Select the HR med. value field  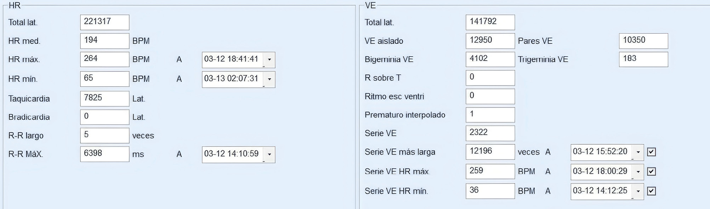point(104,41)
